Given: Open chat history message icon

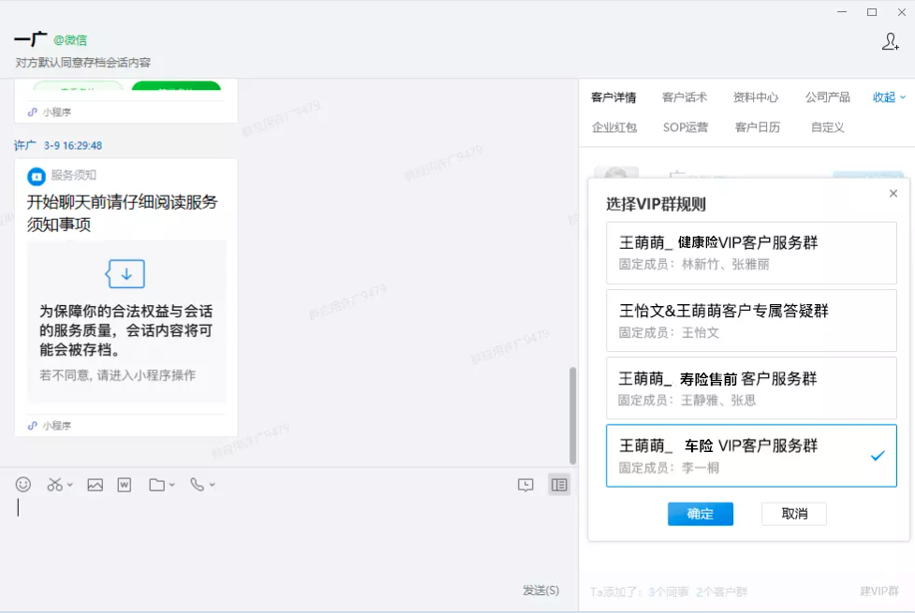Looking at the screenshot, I should tap(525, 485).
